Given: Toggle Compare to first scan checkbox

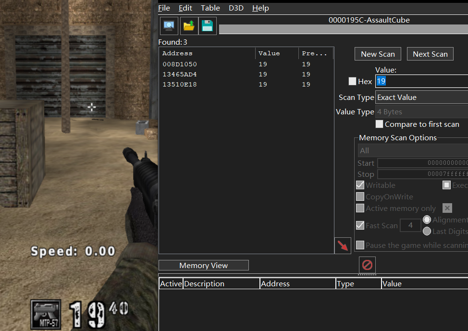Looking at the screenshot, I should coord(380,124).
